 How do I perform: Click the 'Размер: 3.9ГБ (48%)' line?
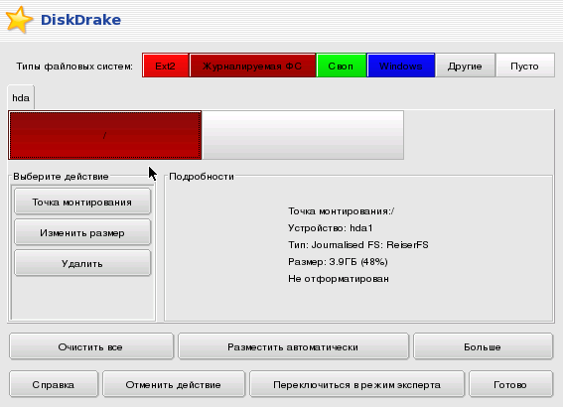tap(338, 262)
